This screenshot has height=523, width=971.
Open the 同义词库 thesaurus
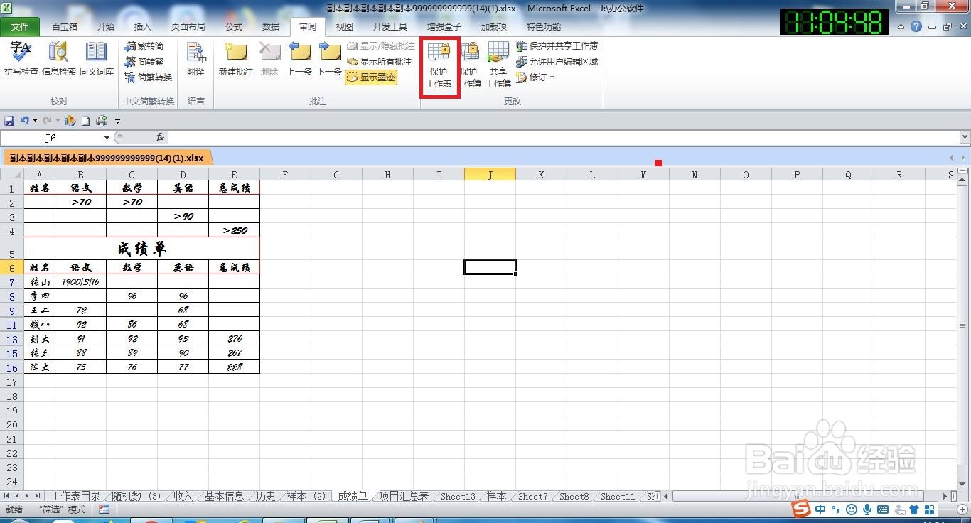click(x=96, y=59)
